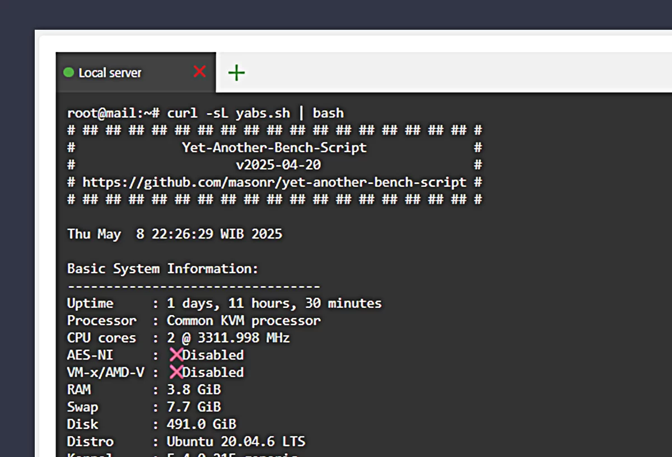Select the Local server tab
The width and height of the screenshot is (672, 457).
(x=110, y=73)
